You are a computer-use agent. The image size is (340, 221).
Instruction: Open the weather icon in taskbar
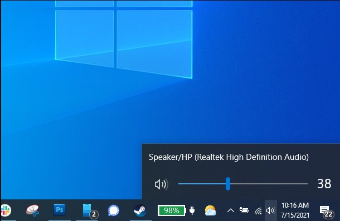pyautogui.click(x=210, y=210)
